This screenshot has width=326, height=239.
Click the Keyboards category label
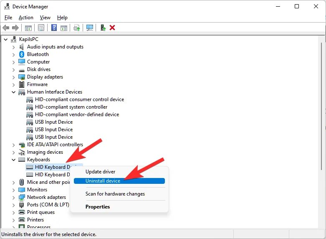[x=38, y=160]
